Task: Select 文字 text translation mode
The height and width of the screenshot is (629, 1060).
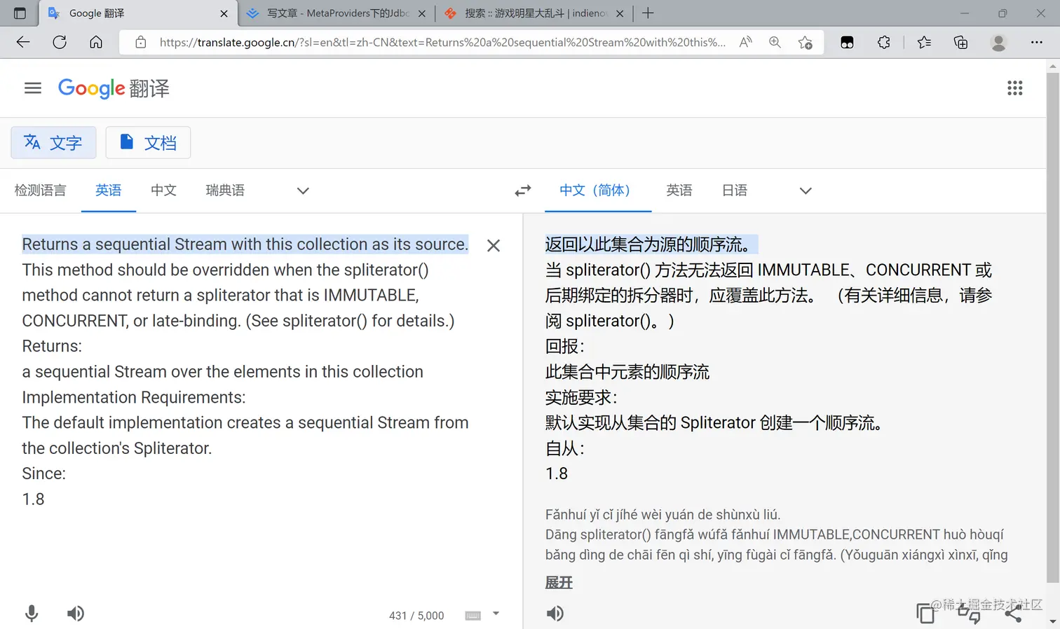Action: click(53, 143)
